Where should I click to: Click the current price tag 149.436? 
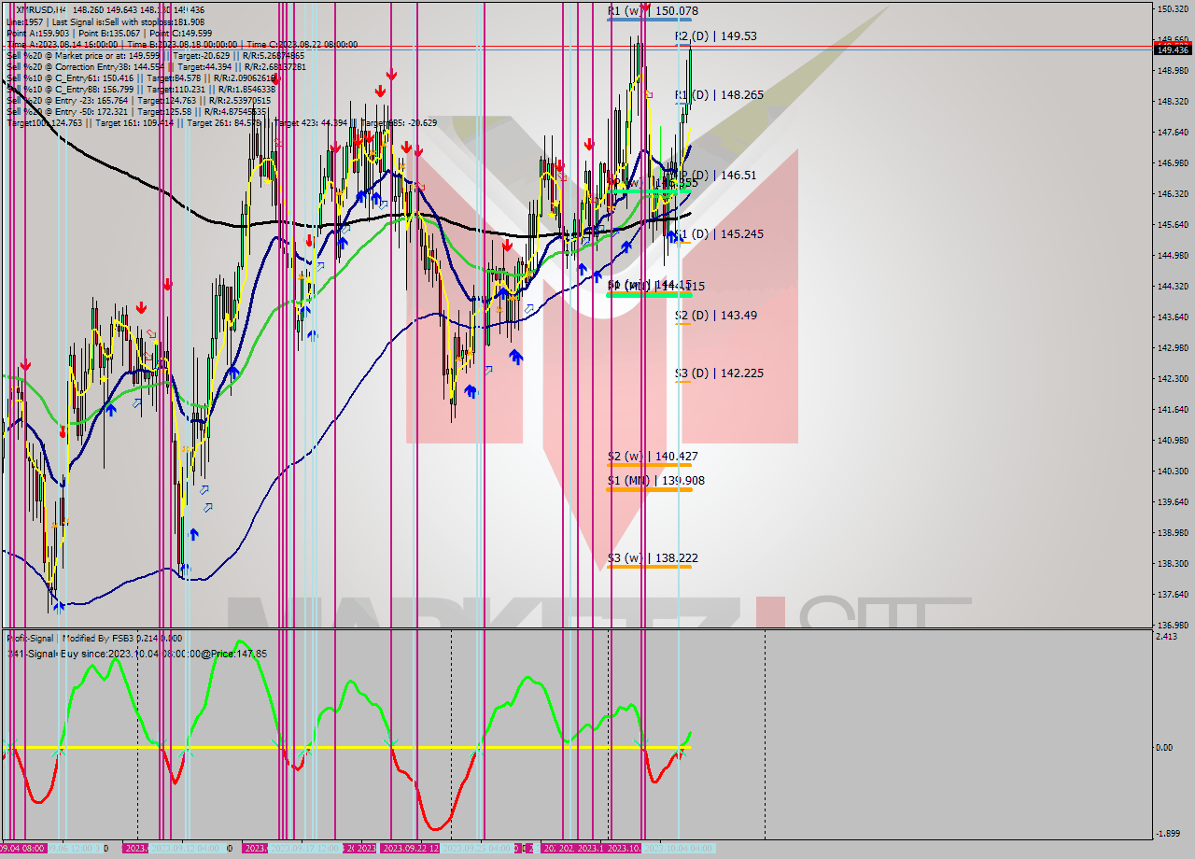(x=1174, y=50)
